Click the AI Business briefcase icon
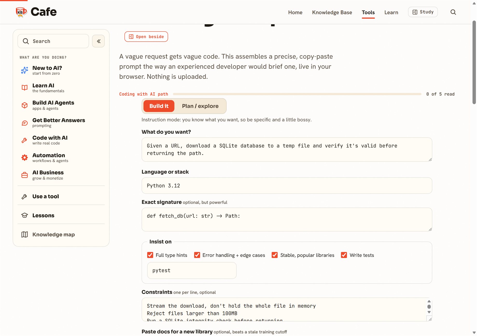Screen dimensions: 477x336 pyautogui.click(x=25, y=175)
